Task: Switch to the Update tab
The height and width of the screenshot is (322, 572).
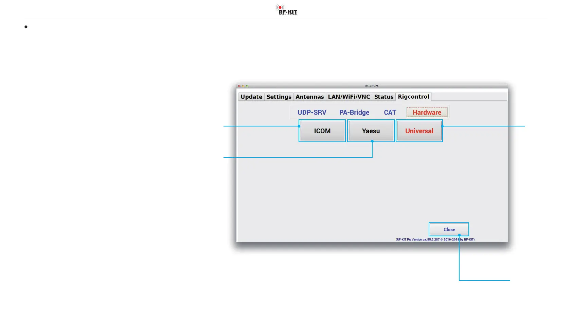Action: 251,97
